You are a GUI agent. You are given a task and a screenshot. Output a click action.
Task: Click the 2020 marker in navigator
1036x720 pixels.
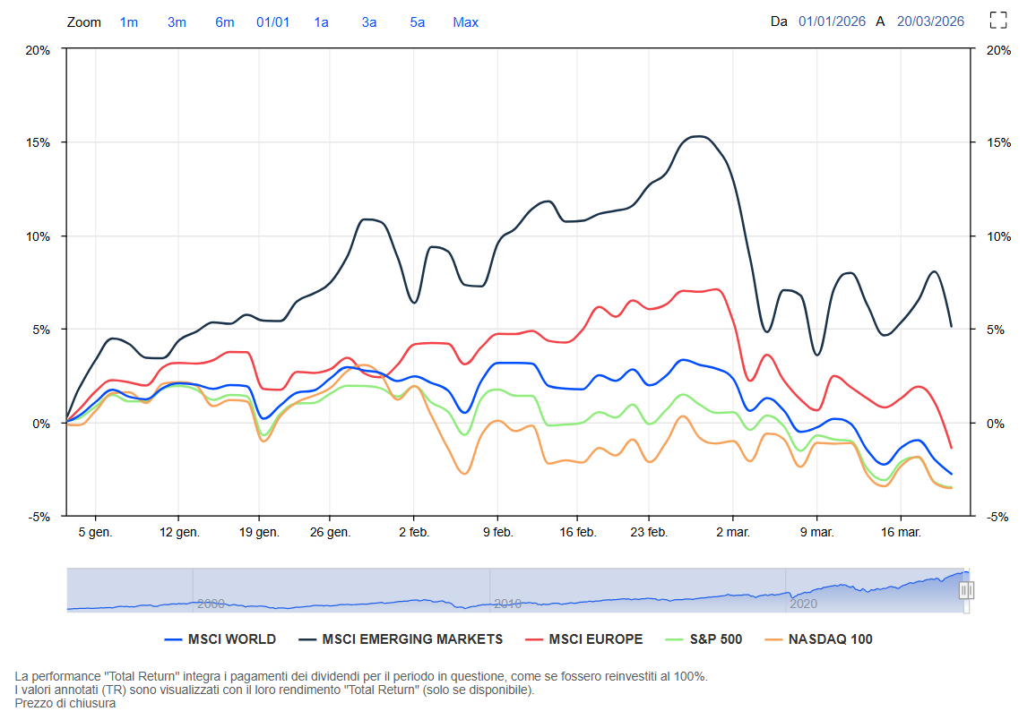pyautogui.click(x=803, y=604)
